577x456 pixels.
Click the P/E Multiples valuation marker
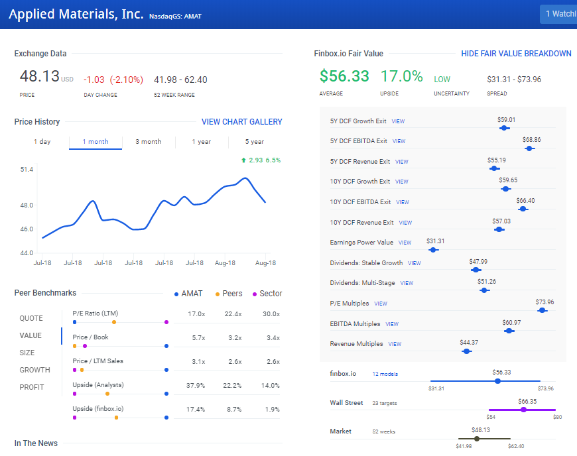[543, 310]
